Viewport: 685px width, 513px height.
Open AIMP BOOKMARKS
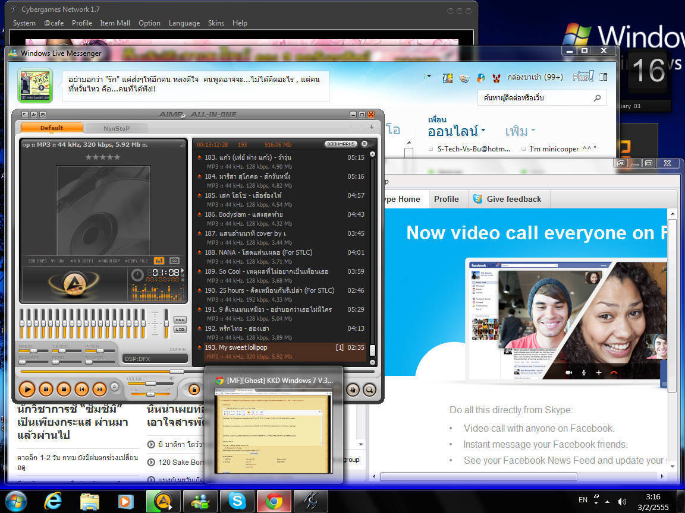341,144
